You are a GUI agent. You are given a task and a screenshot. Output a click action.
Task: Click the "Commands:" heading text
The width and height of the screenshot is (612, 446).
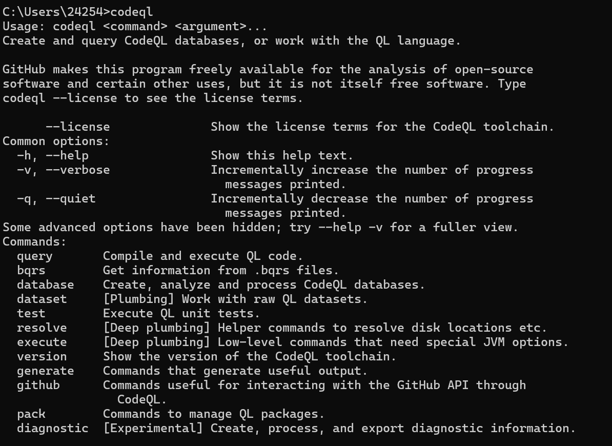point(34,241)
